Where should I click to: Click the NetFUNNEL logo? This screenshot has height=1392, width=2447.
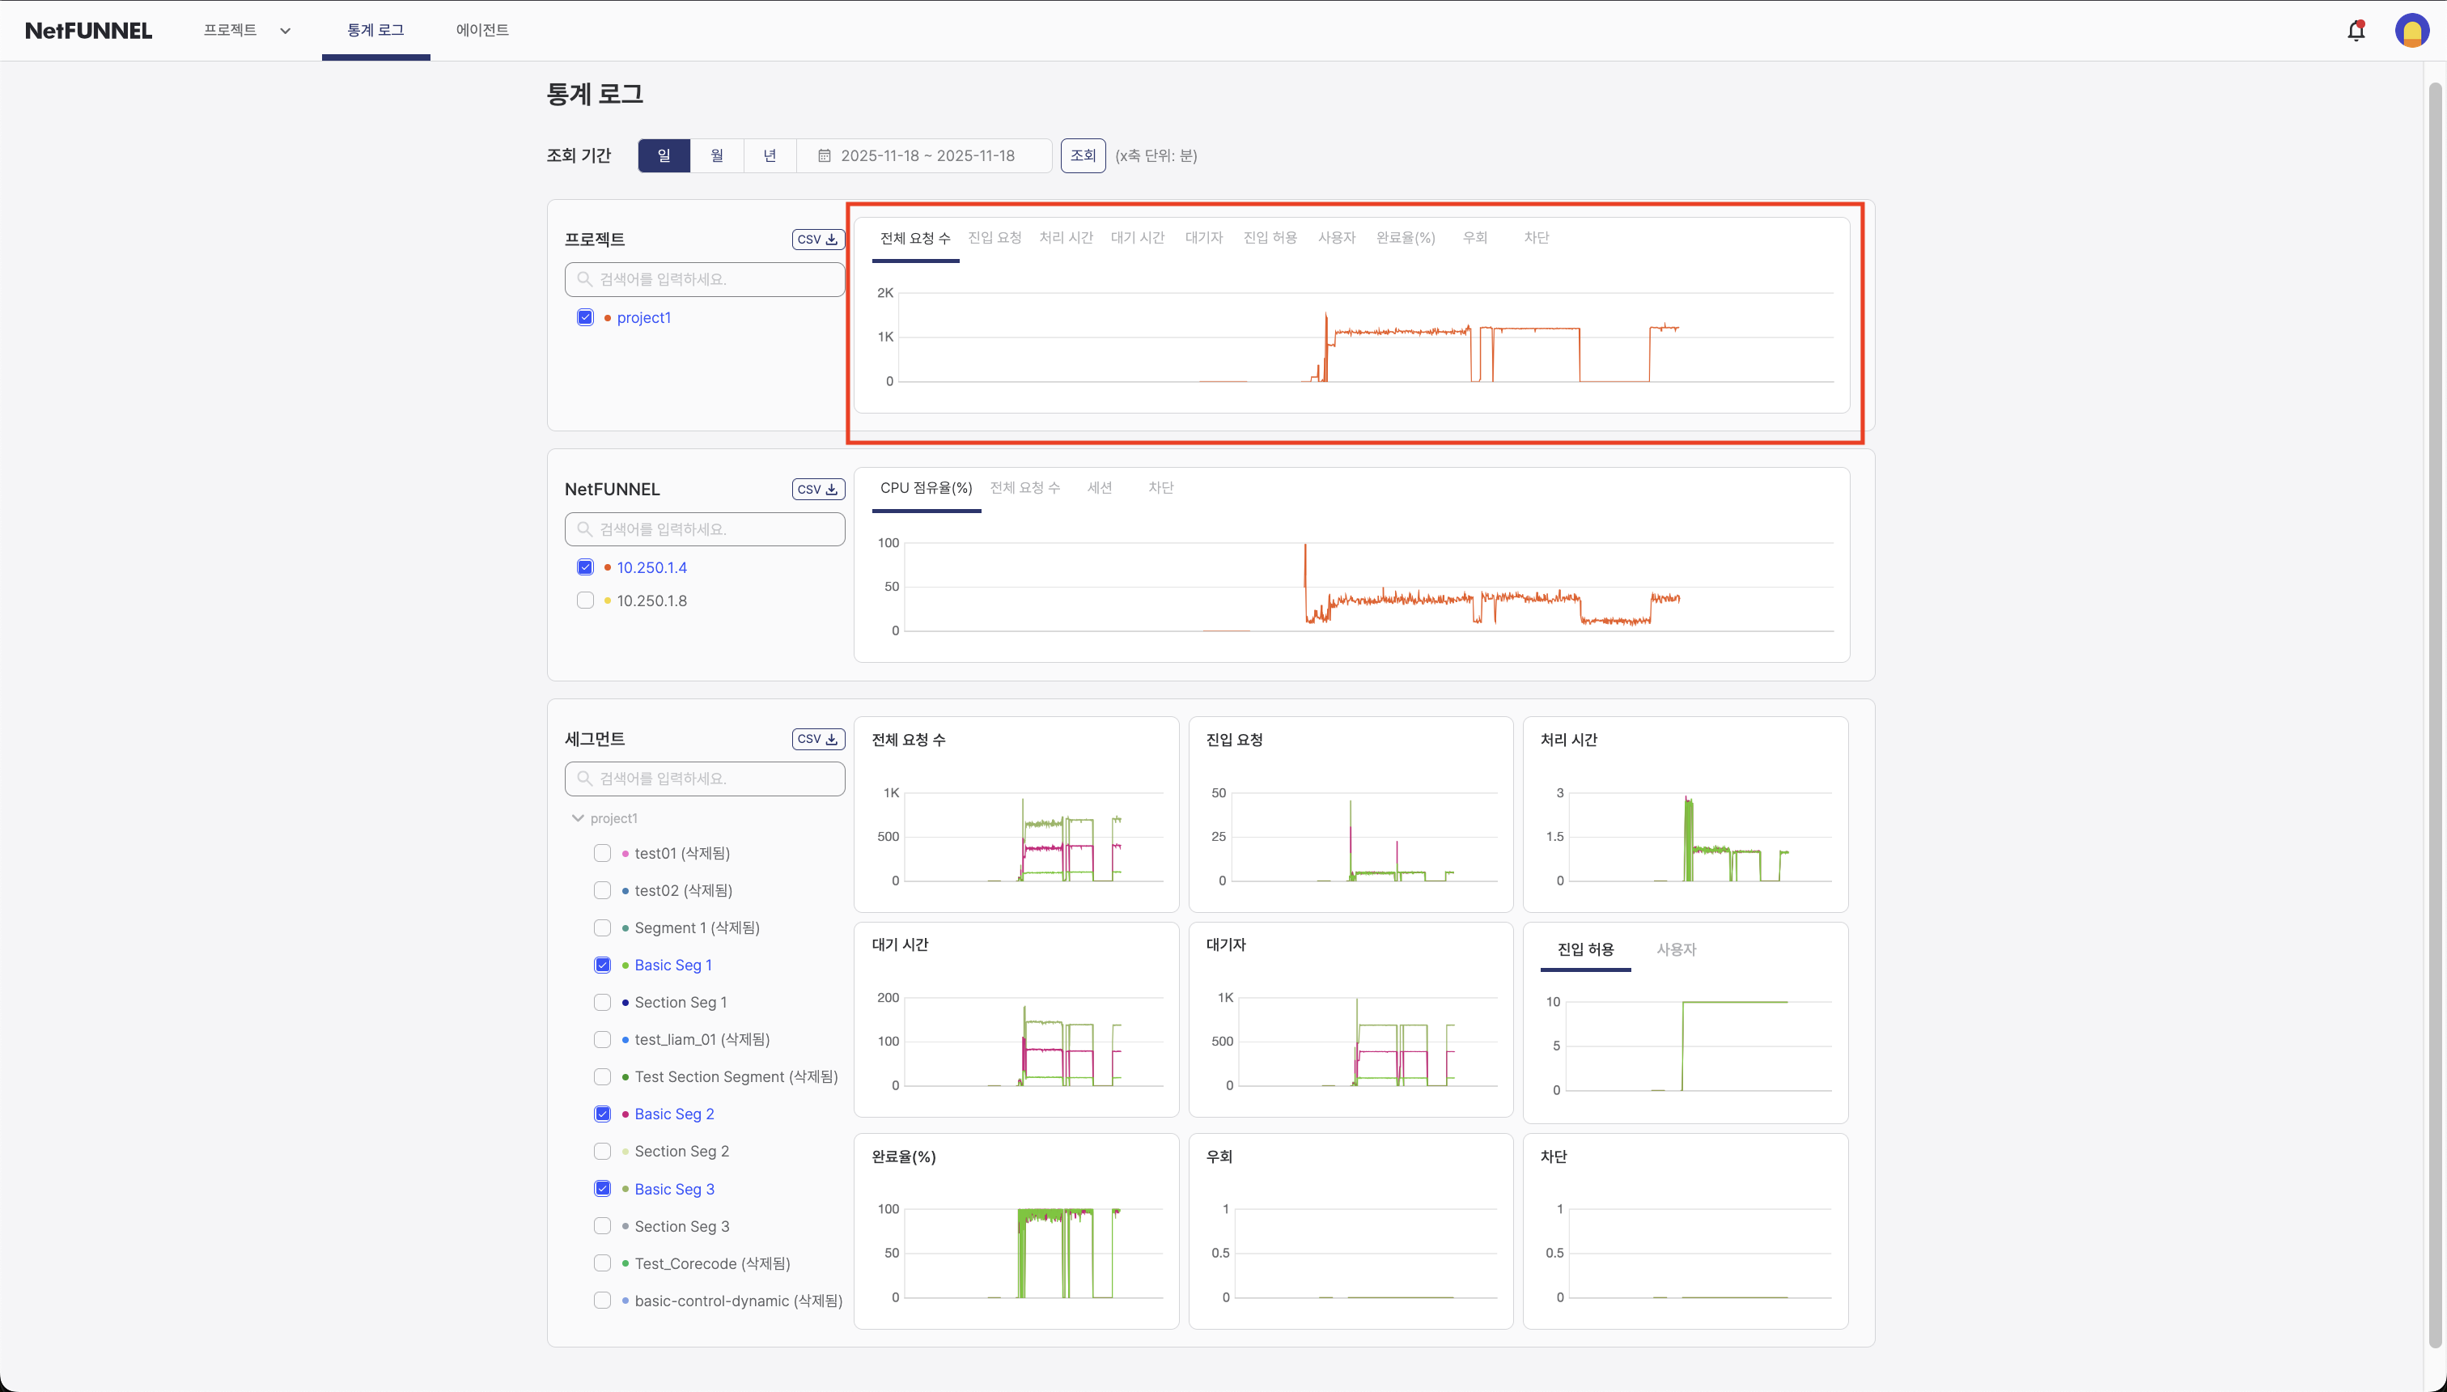(88, 31)
